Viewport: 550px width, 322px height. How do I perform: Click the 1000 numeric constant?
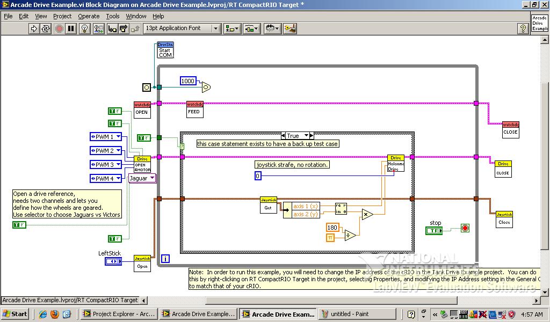coord(187,81)
